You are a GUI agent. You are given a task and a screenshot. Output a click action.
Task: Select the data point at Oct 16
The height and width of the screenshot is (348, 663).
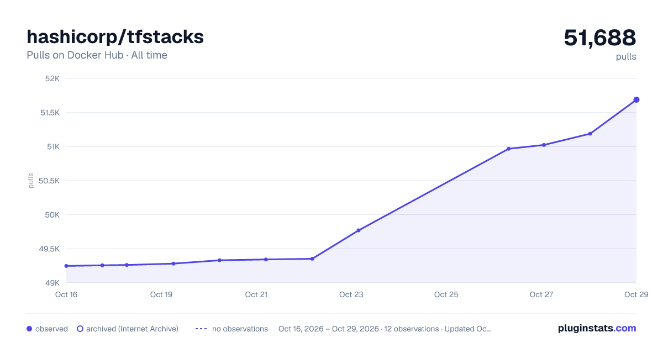point(66,266)
